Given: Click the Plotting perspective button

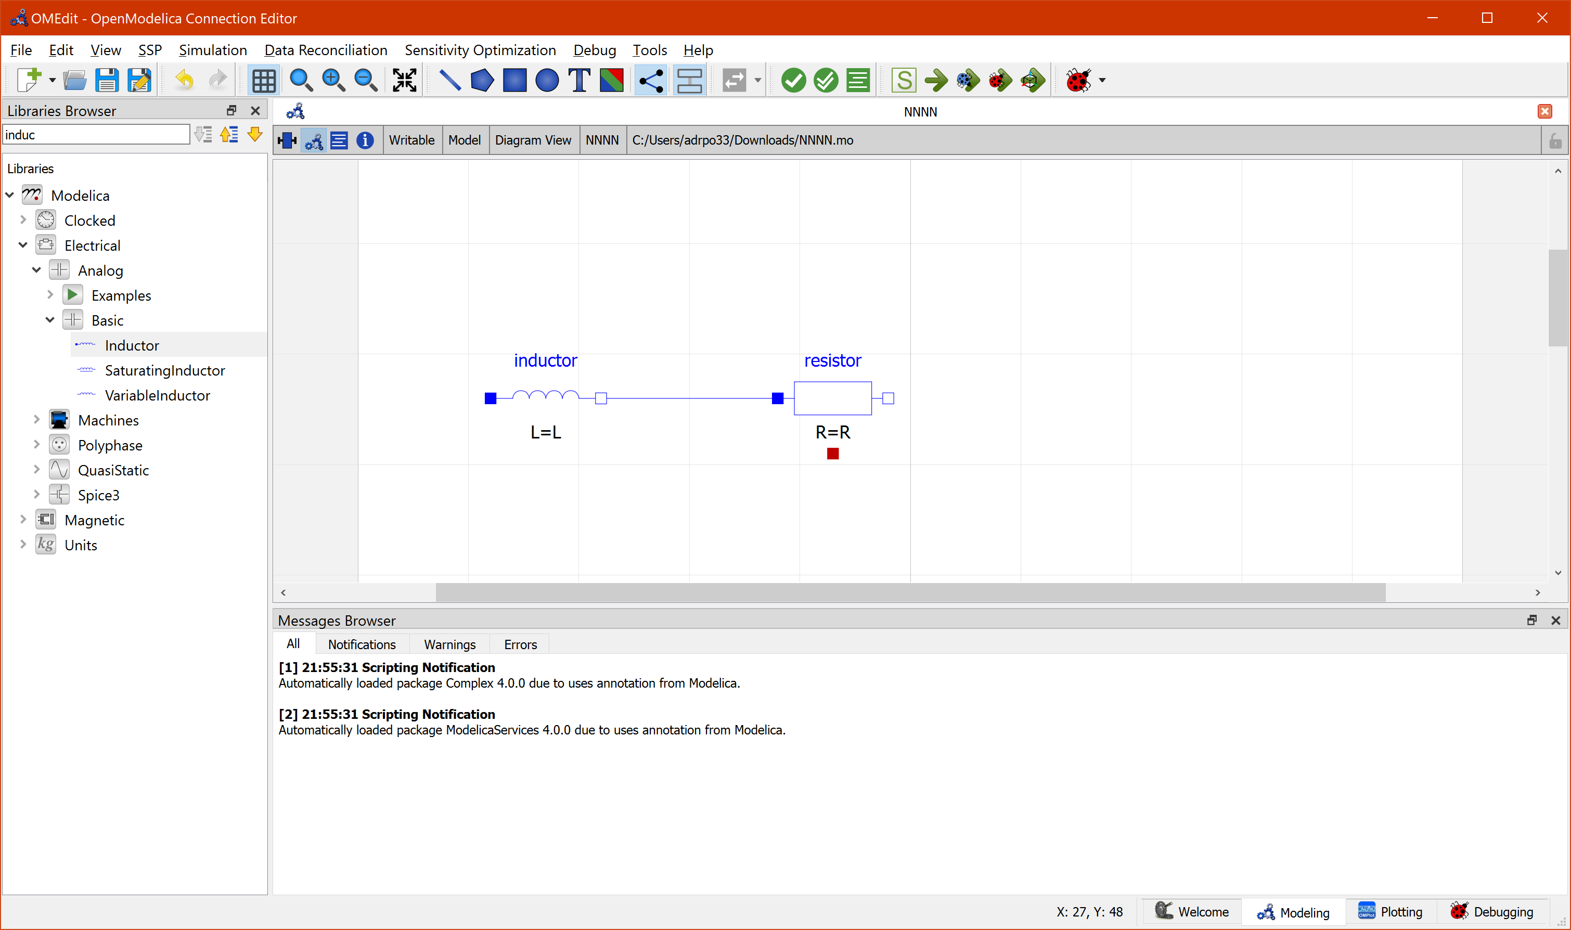Looking at the screenshot, I should (x=1390, y=912).
